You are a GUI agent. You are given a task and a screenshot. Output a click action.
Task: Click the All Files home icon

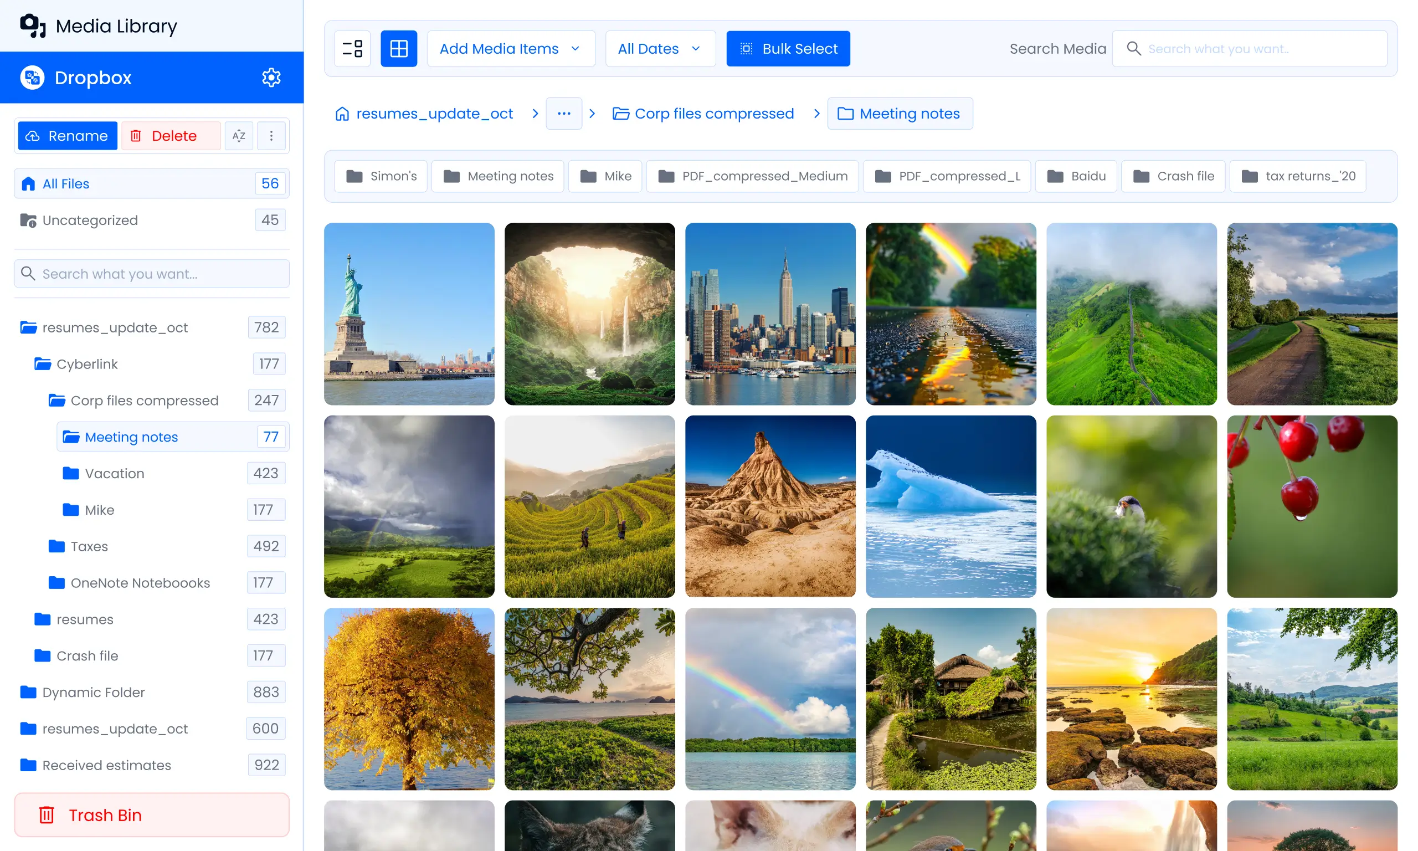28,183
